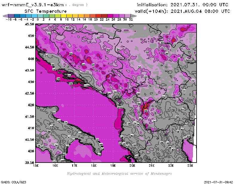Pick the bright yellow swatch between 8 and 10
This screenshot has width=239, height=184.
tap(64, 16)
